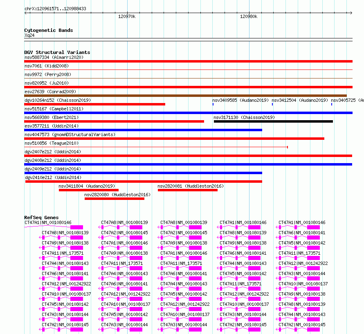The image size is (364, 334).
Task: Open variant esv3577211 (Uddin2014)
Action: [x=143, y=130]
